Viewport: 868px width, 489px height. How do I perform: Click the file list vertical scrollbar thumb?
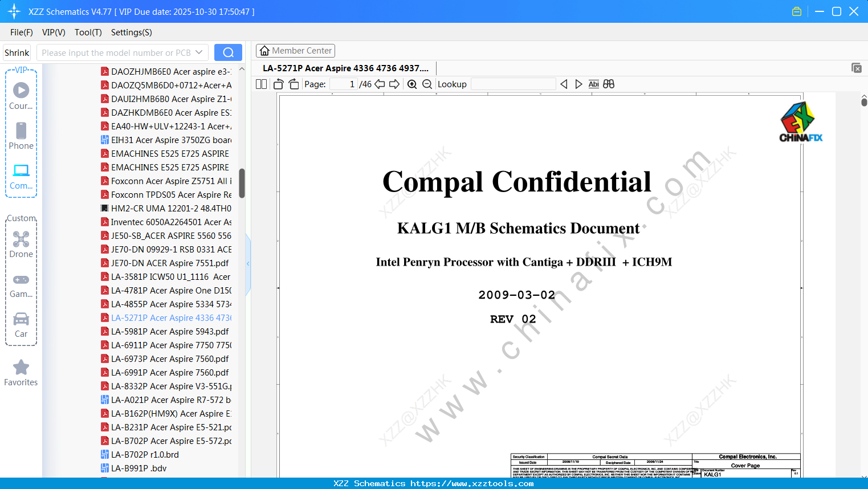(242, 183)
